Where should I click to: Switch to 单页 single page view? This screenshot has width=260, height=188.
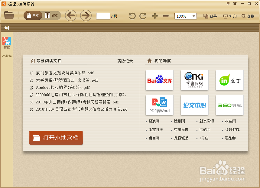pyautogui.click(x=33, y=16)
